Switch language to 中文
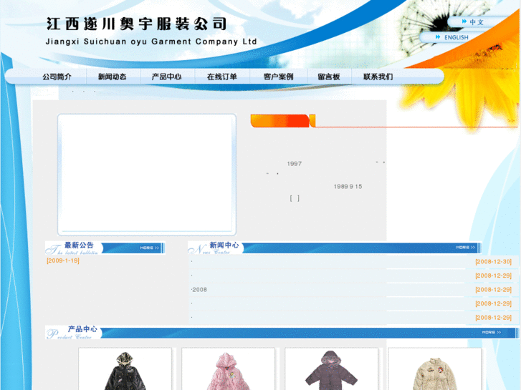Screen dimensions: 521x390 477,22
